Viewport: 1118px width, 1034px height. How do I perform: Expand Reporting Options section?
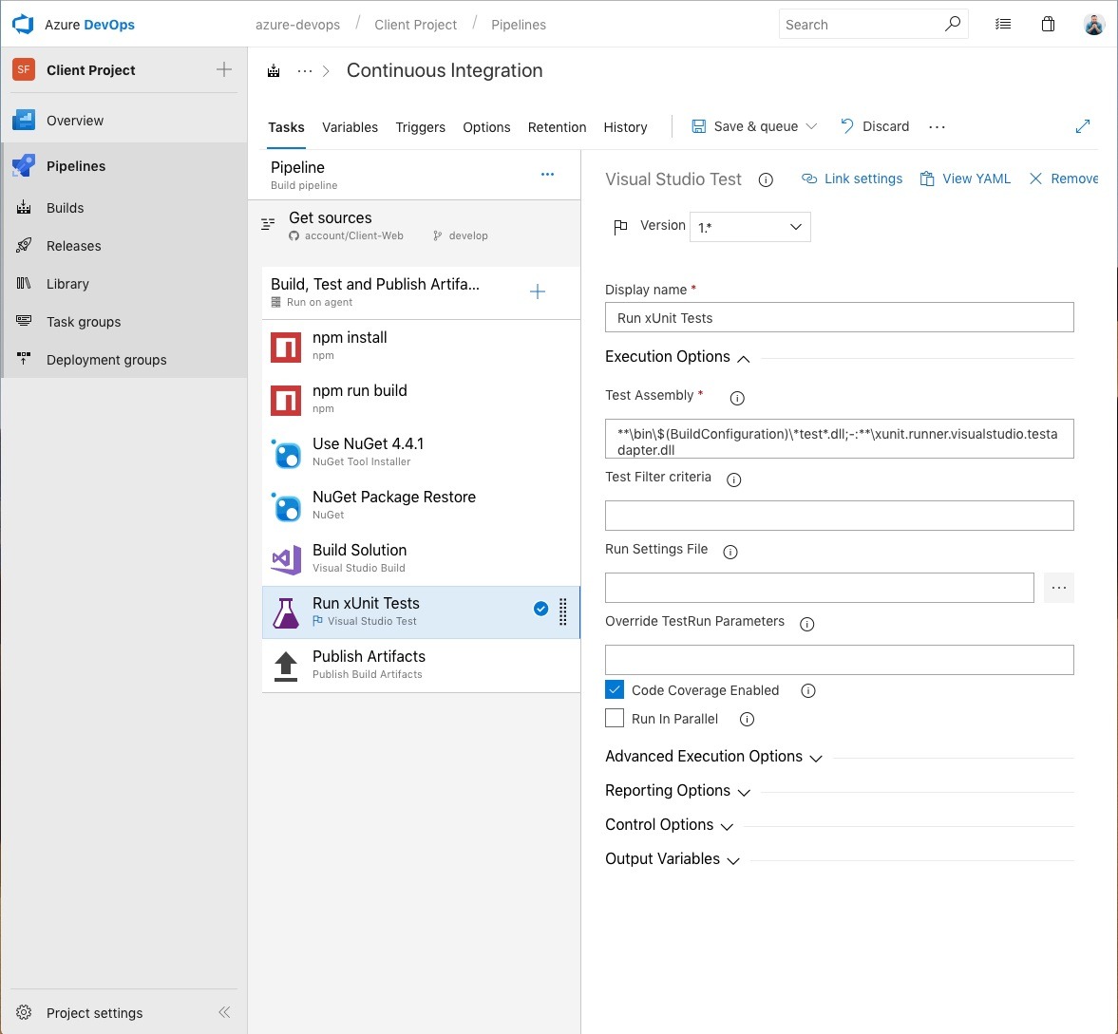(676, 791)
